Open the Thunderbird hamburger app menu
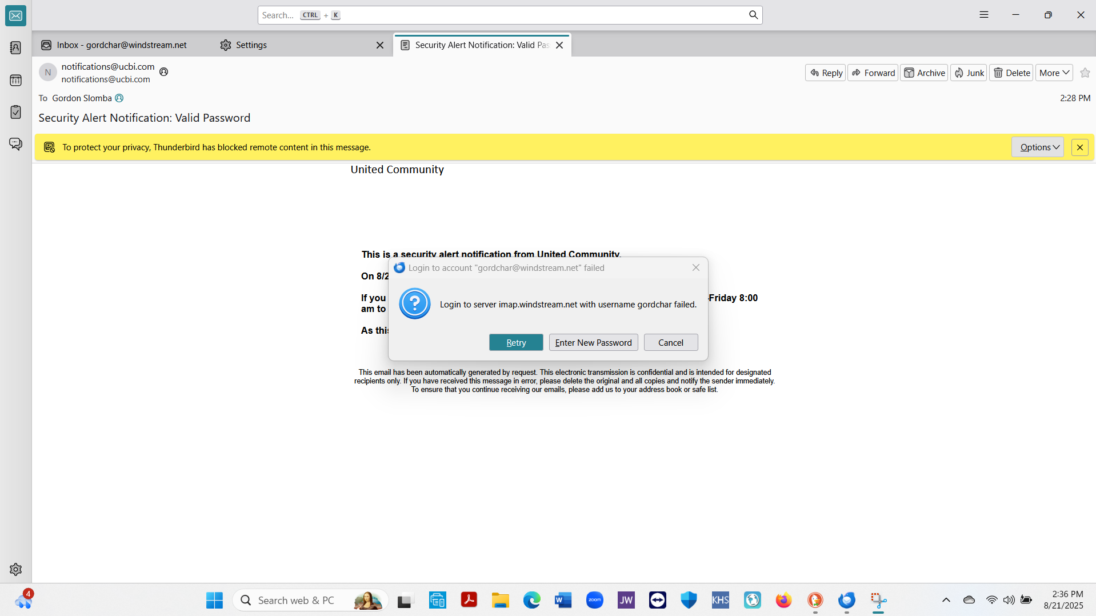 point(984,15)
